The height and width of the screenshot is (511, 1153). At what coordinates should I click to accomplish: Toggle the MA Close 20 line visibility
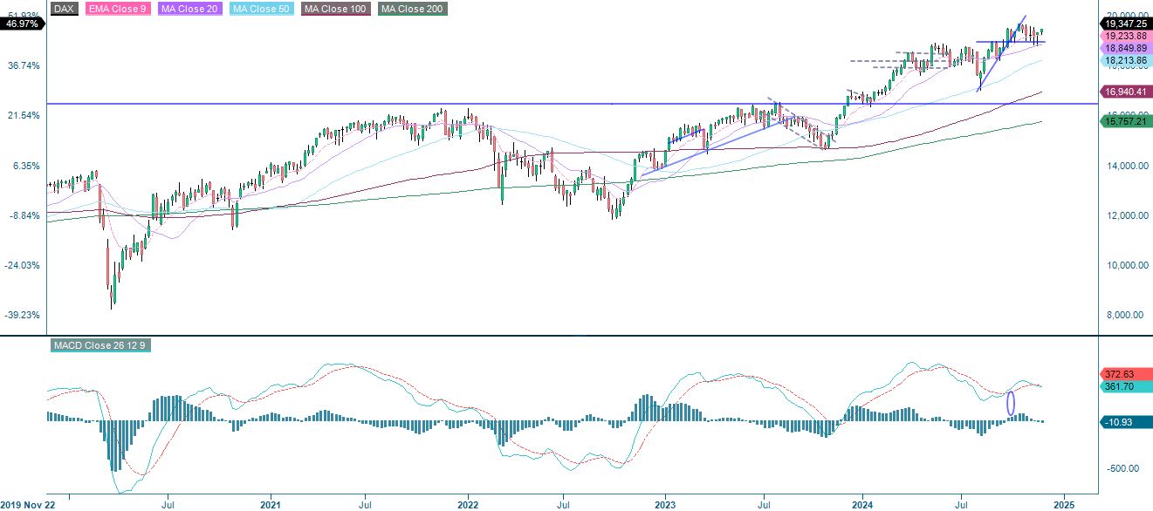tap(187, 10)
